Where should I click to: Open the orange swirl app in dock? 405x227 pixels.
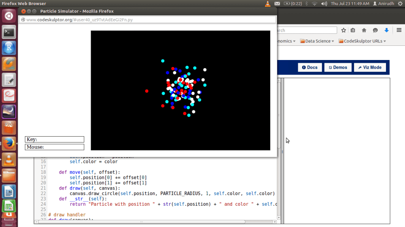click(x=9, y=64)
